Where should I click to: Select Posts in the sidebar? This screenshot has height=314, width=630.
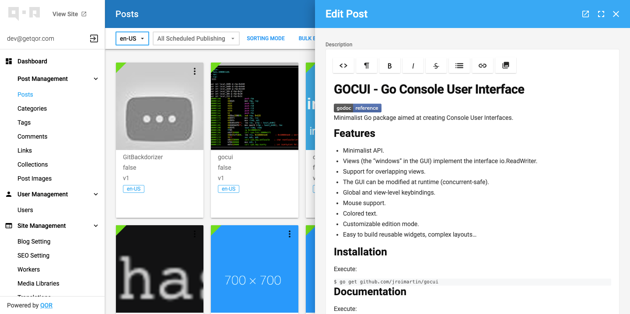25,94
